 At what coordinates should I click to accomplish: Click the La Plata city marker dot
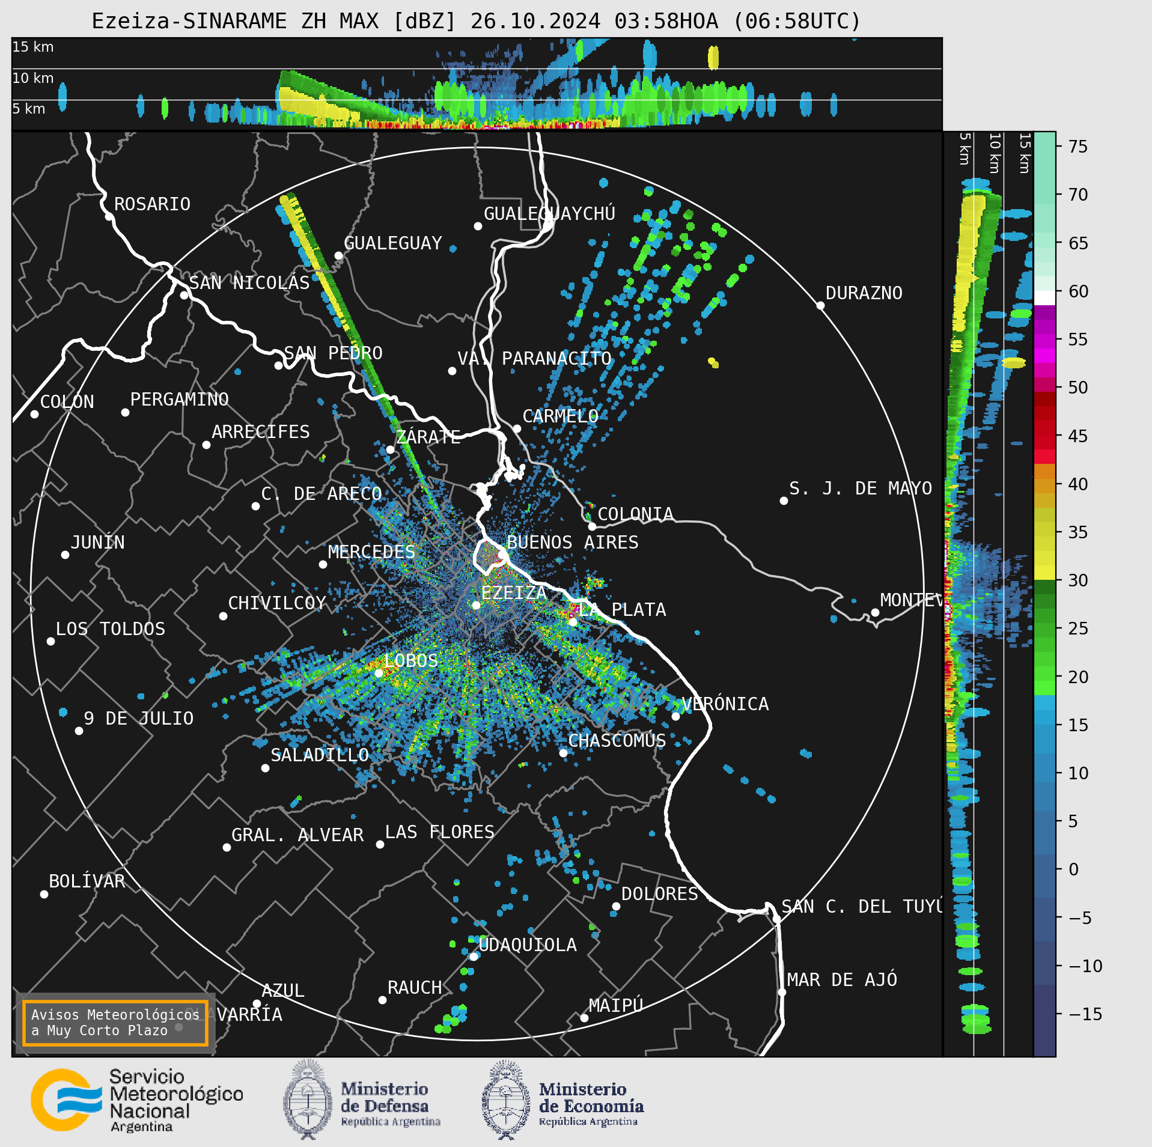click(x=573, y=622)
